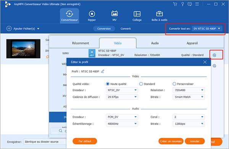The width and height of the screenshot is (229, 149).
Task: Click the Annuler button
Action: (x=195, y=141)
